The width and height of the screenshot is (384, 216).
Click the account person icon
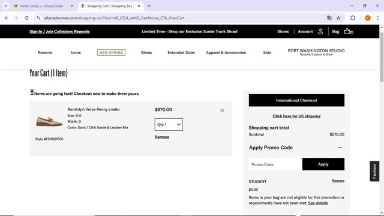[x=320, y=31]
